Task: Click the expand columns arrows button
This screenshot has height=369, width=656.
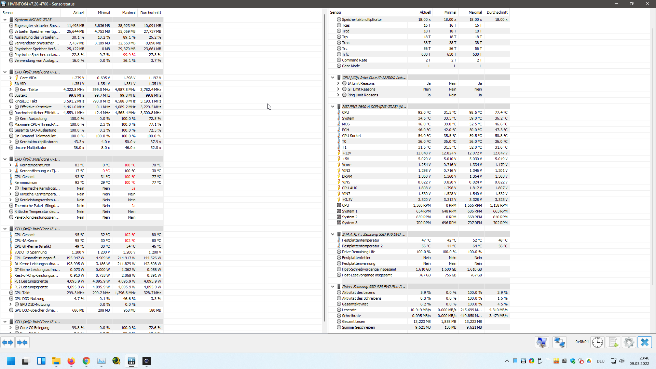Action: tap(8, 342)
